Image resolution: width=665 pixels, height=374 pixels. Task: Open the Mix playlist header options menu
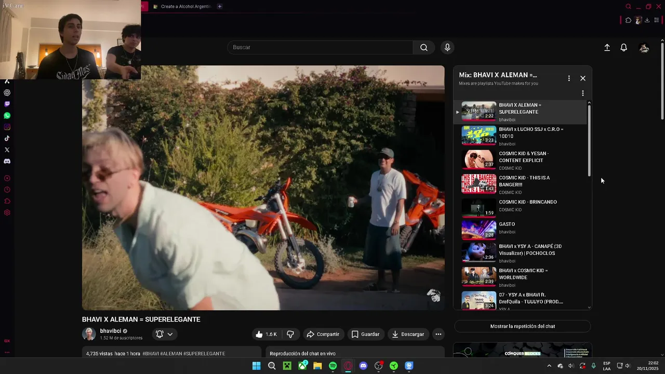point(569,78)
